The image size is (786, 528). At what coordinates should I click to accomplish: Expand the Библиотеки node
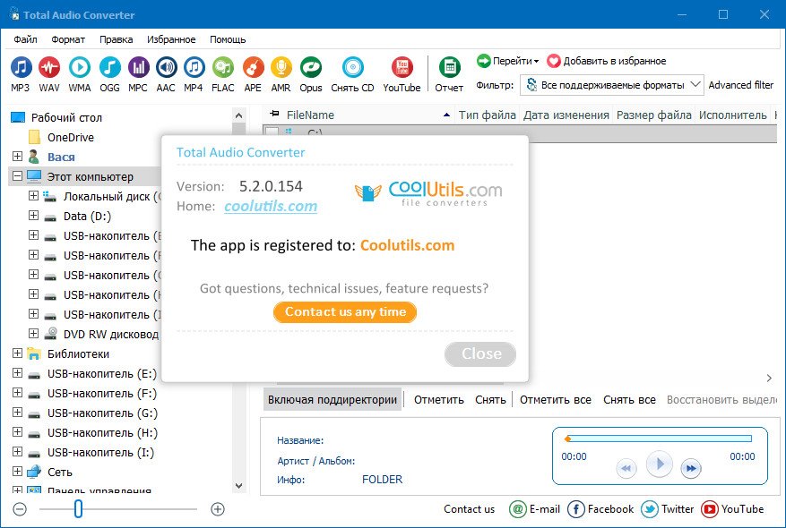click(x=18, y=353)
